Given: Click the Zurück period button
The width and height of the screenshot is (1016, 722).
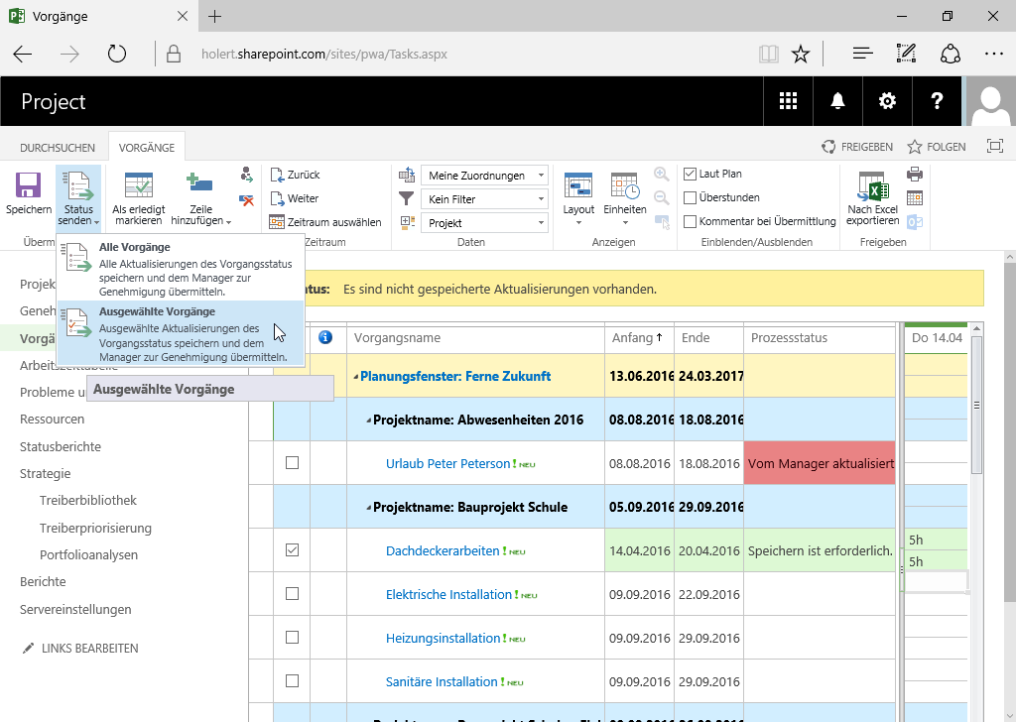Looking at the screenshot, I should [x=296, y=175].
